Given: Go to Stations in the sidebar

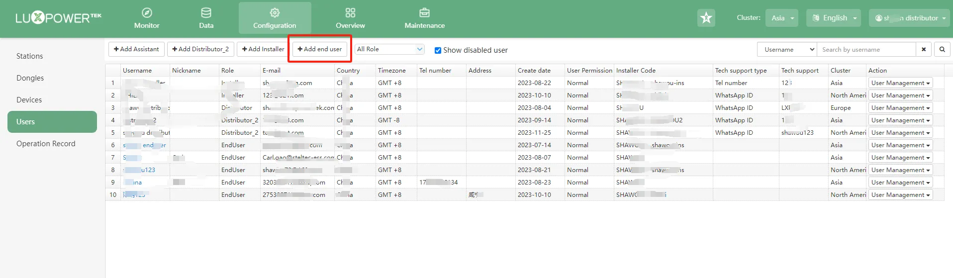Looking at the screenshot, I should [x=29, y=56].
